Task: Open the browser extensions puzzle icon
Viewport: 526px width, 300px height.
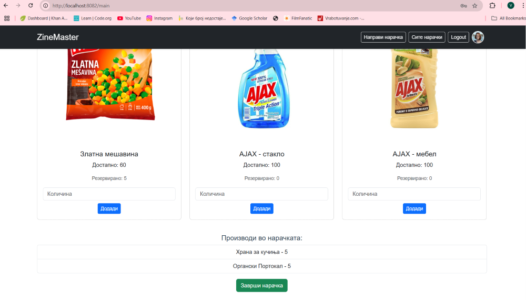Action: coord(492,5)
